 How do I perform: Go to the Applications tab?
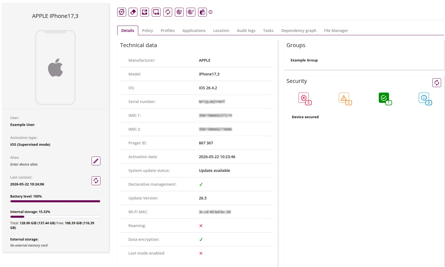coord(194,31)
